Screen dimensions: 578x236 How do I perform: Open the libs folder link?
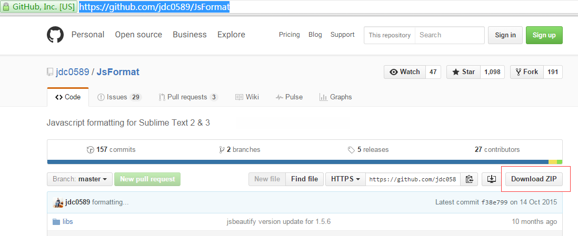click(68, 222)
